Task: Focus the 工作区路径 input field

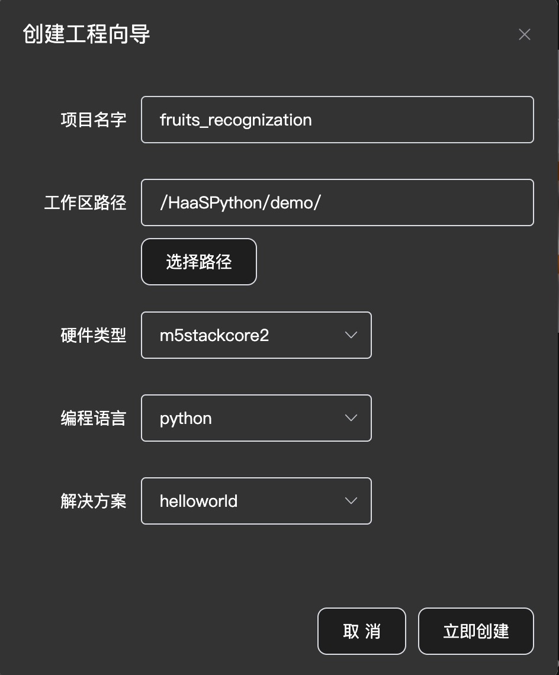Action: [337, 202]
